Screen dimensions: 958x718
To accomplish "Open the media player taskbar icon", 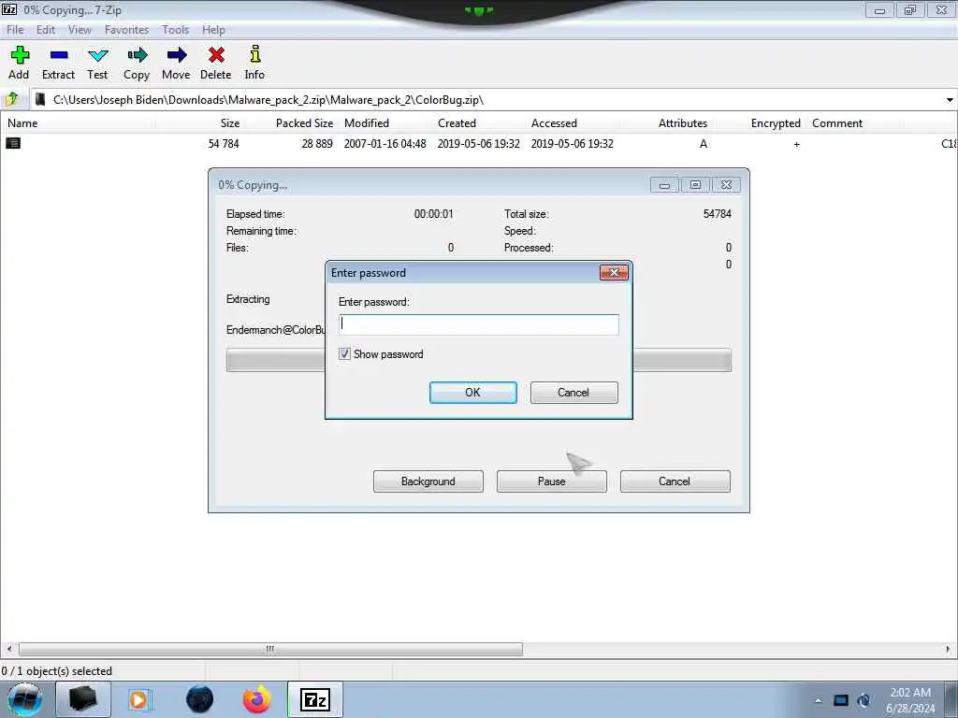I will tap(139, 699).
